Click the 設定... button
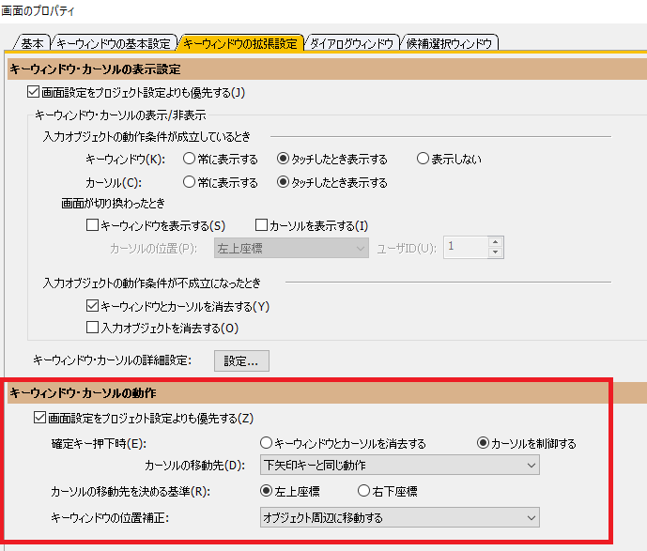 [x=241, y=360]
